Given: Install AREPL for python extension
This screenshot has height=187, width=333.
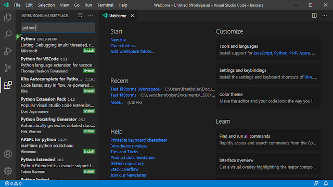Looking at the screenshot, I should 89,152.
